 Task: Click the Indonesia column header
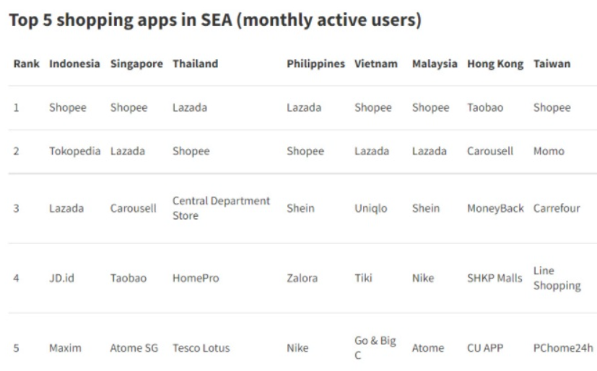(x=74, y=63)
